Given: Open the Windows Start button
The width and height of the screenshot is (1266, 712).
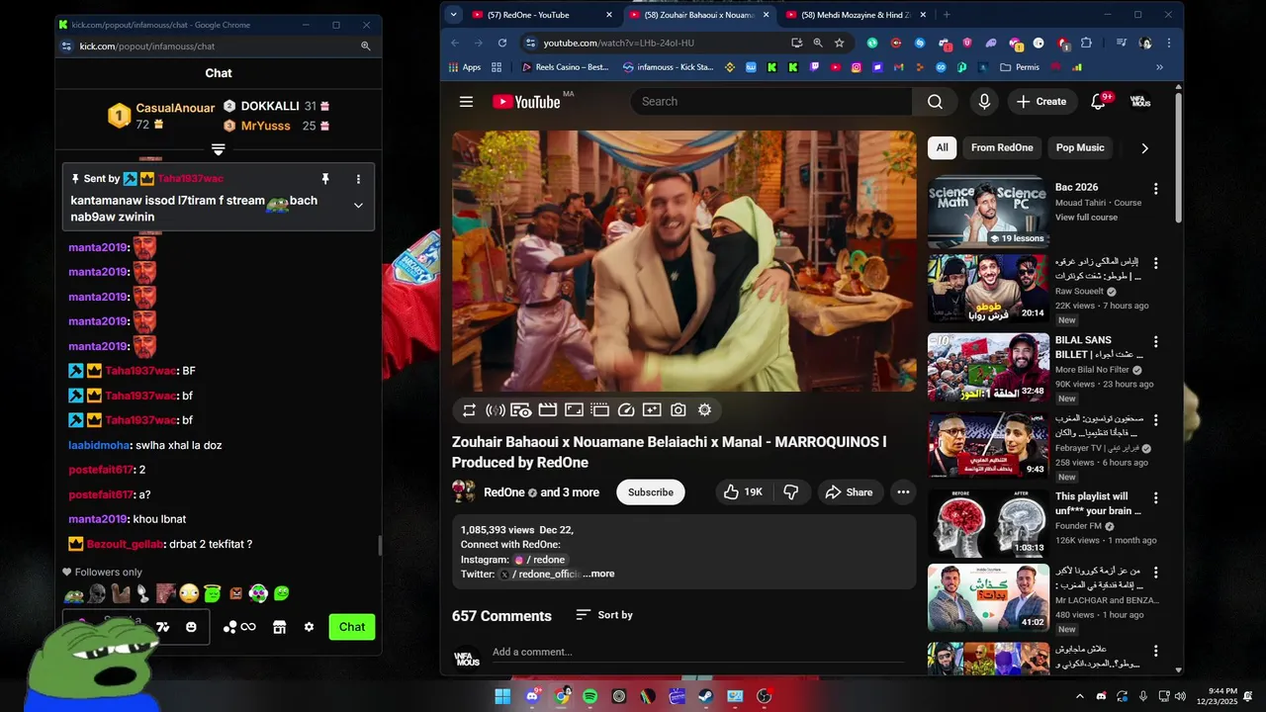Looking at the screenshot, I should coord(502,696).
